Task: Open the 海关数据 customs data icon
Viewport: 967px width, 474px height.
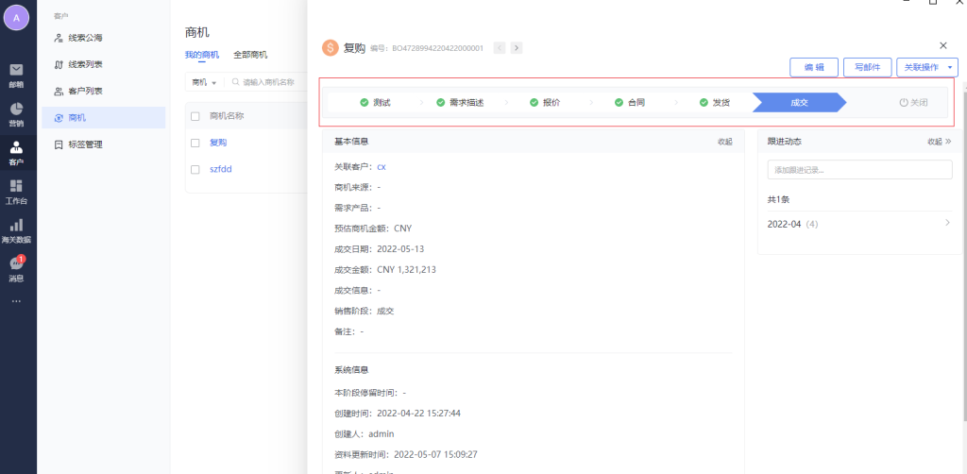Action: tap(16, 229)
